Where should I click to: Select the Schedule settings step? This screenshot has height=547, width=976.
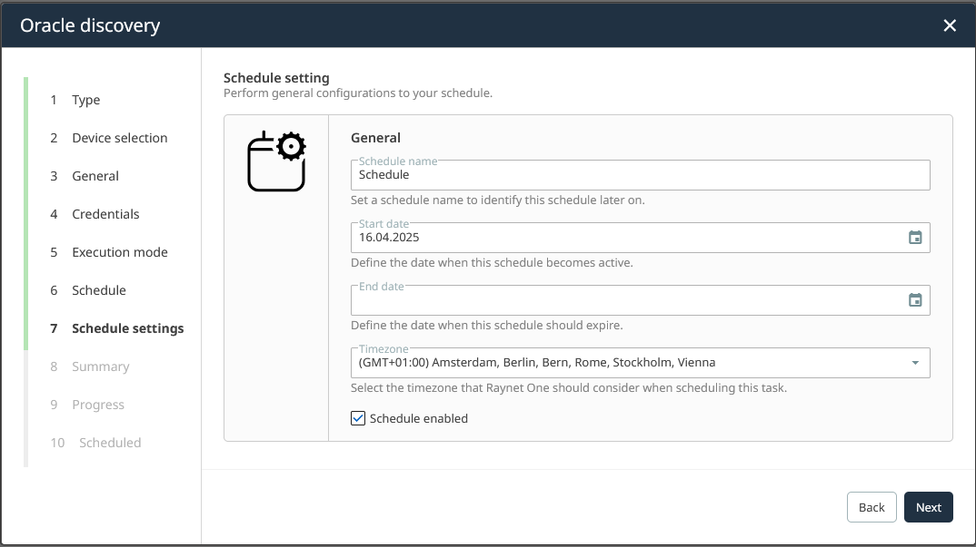[127, 328]
